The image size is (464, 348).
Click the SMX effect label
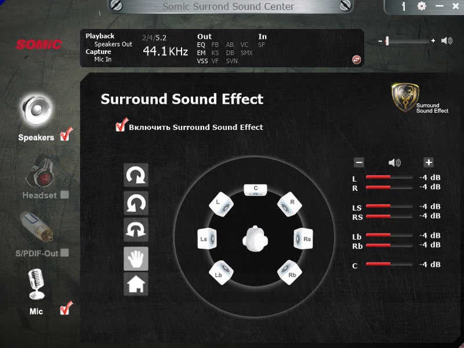[246, 53]
